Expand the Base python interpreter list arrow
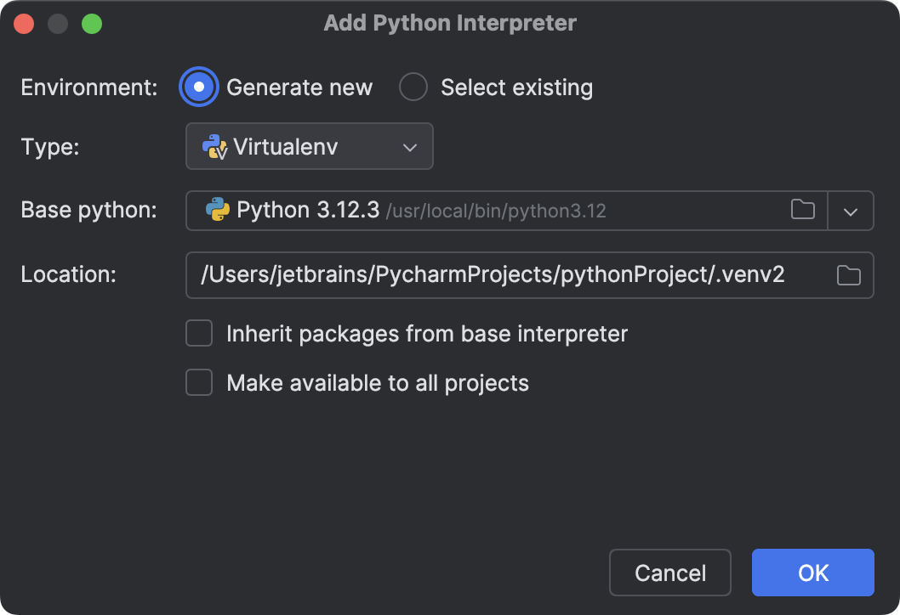This screenshot has height=615, width=900. point(851,211)
